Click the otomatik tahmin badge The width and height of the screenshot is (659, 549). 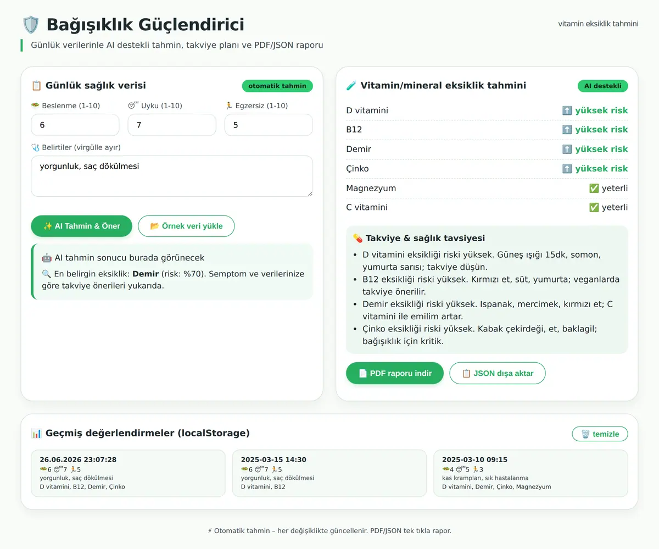coord(277,86)
